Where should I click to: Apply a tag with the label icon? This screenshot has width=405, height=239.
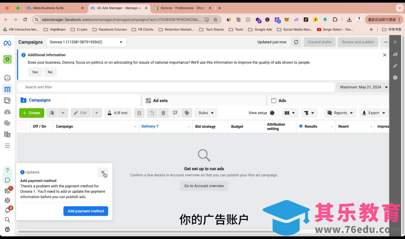tap(187, 113)
